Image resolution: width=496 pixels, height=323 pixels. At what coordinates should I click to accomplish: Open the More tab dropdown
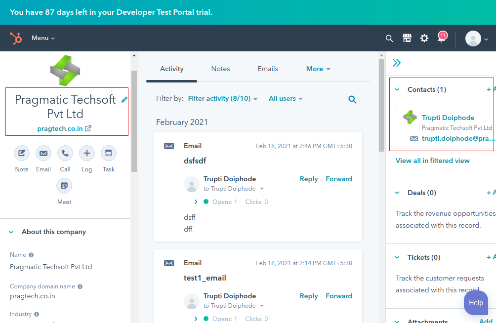[318, 69]
